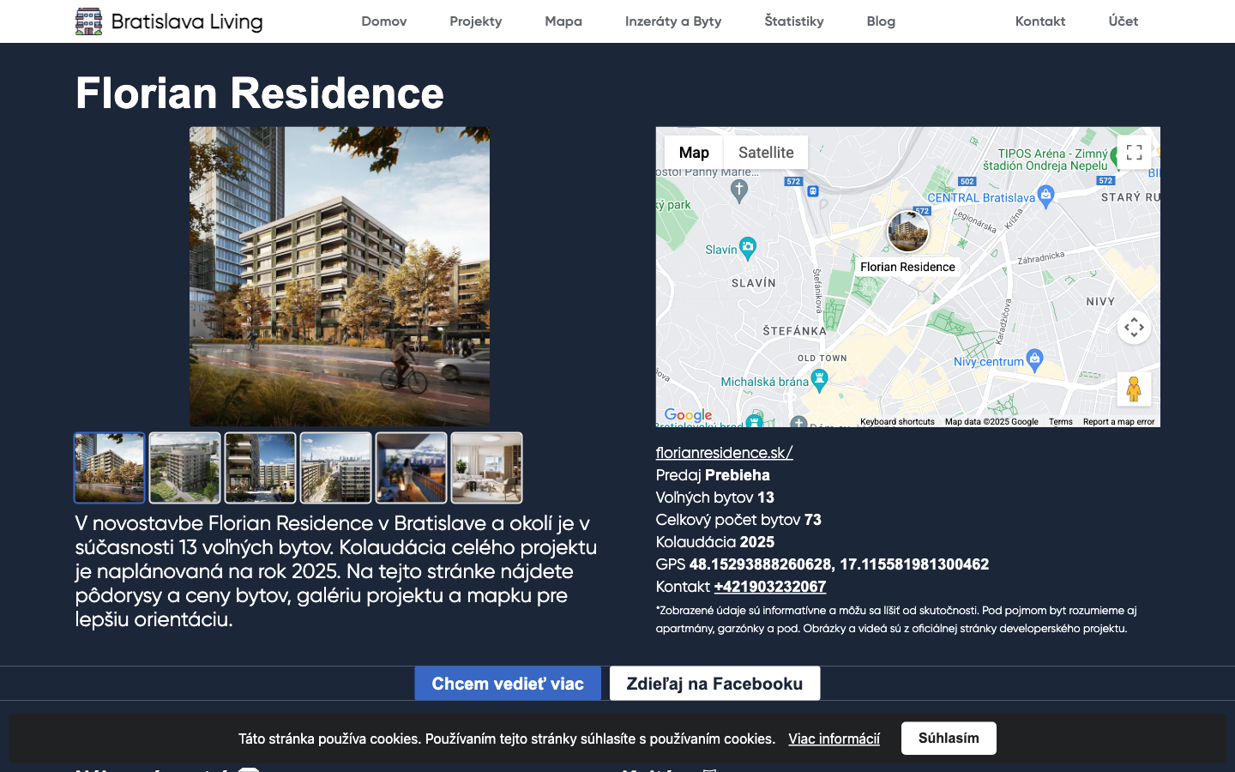Open the florianresidence.sk link
This screenshot has height=772, width=1235.
tap(723, 452)
